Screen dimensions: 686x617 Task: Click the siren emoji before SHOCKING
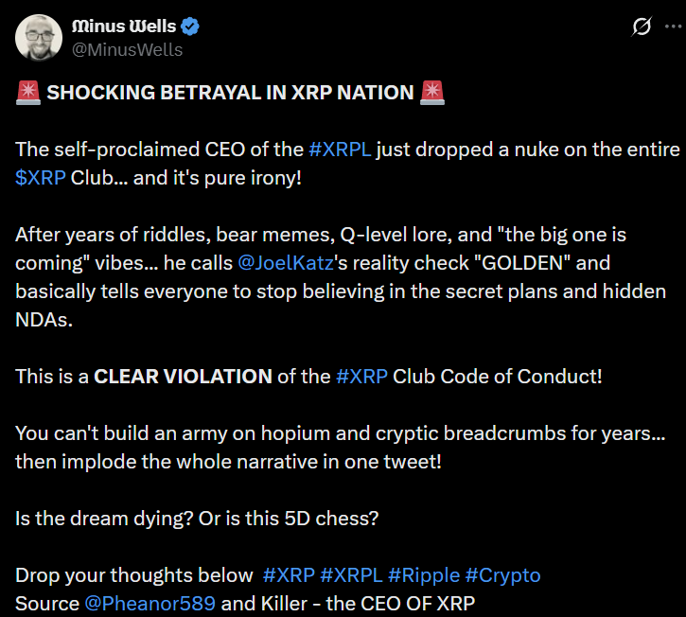pos(27,93)
